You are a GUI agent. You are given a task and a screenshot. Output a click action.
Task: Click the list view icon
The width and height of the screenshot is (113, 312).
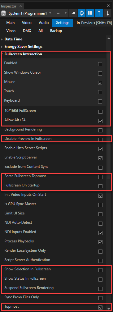click(x=90, y=13)
